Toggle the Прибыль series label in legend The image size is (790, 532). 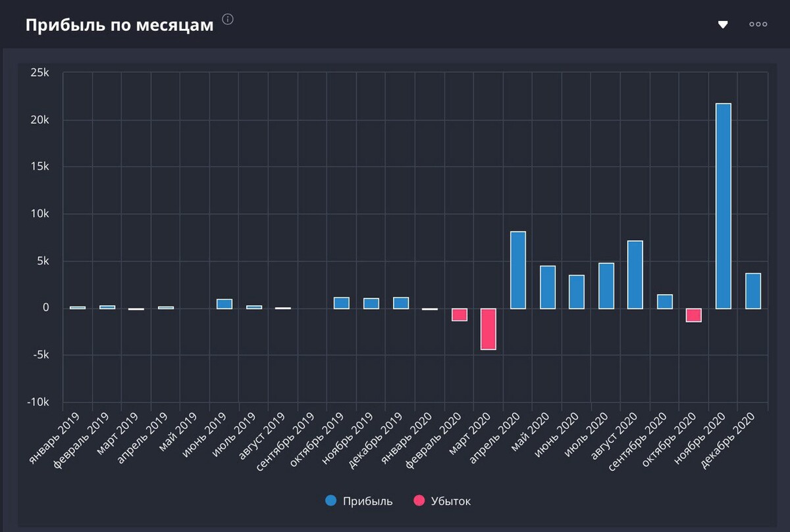point(367,501)
